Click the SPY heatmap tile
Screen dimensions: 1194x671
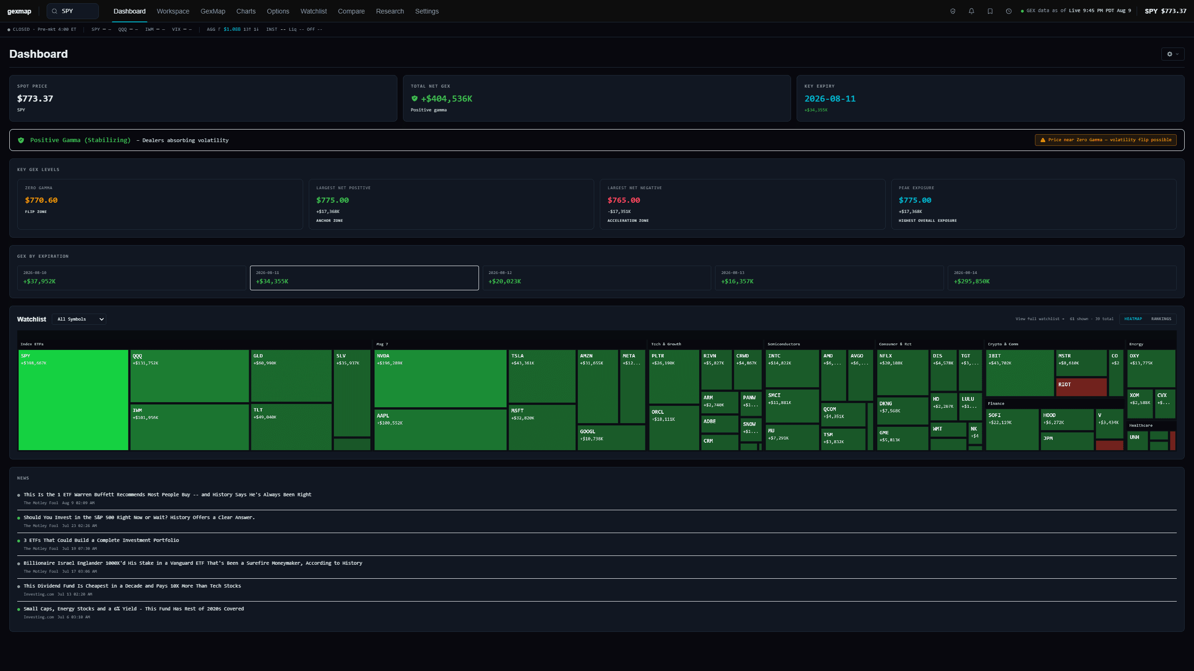(73, 400)
